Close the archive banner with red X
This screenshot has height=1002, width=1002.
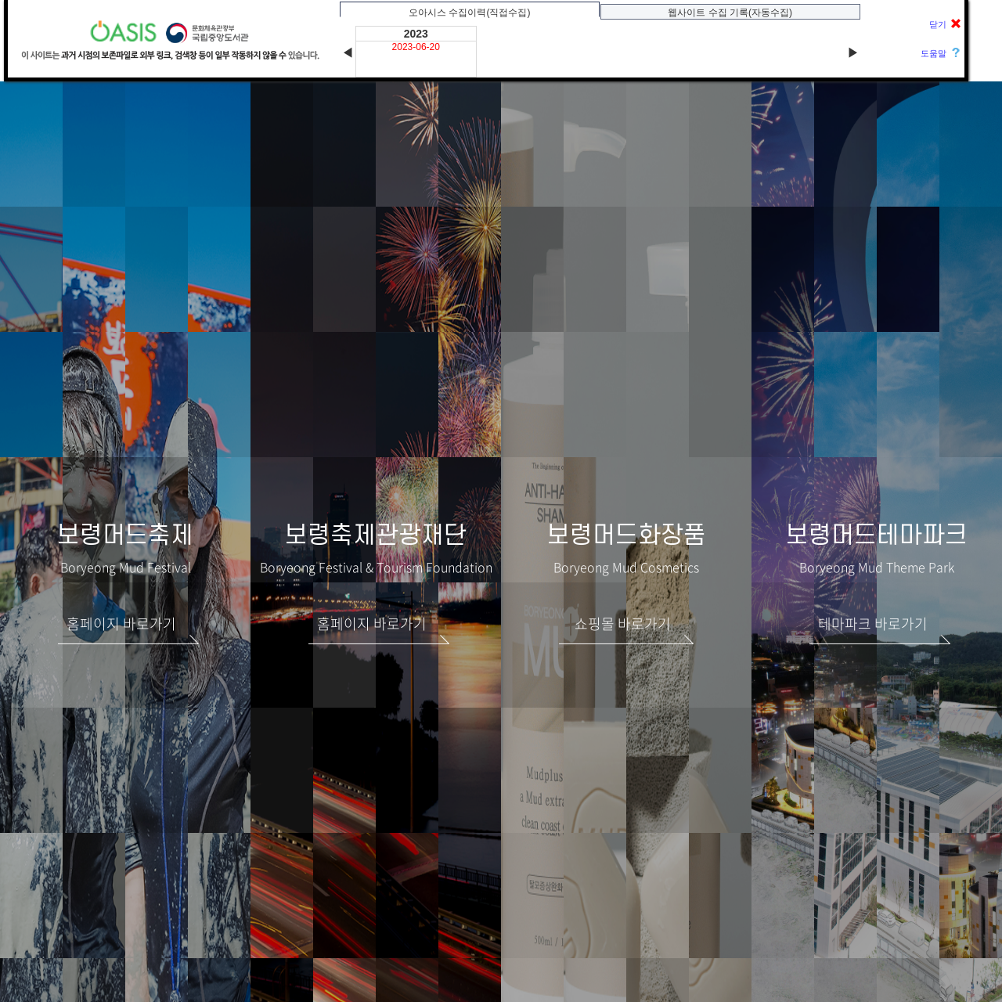[x=956, y=23]
